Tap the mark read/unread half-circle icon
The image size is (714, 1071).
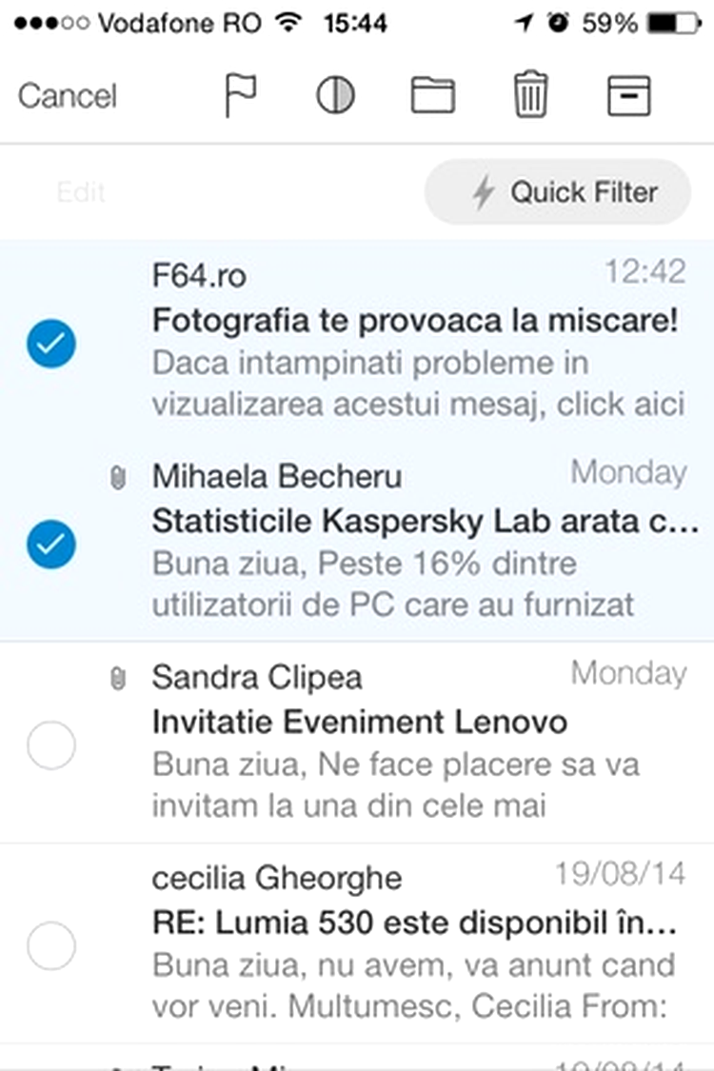[335, 95]
